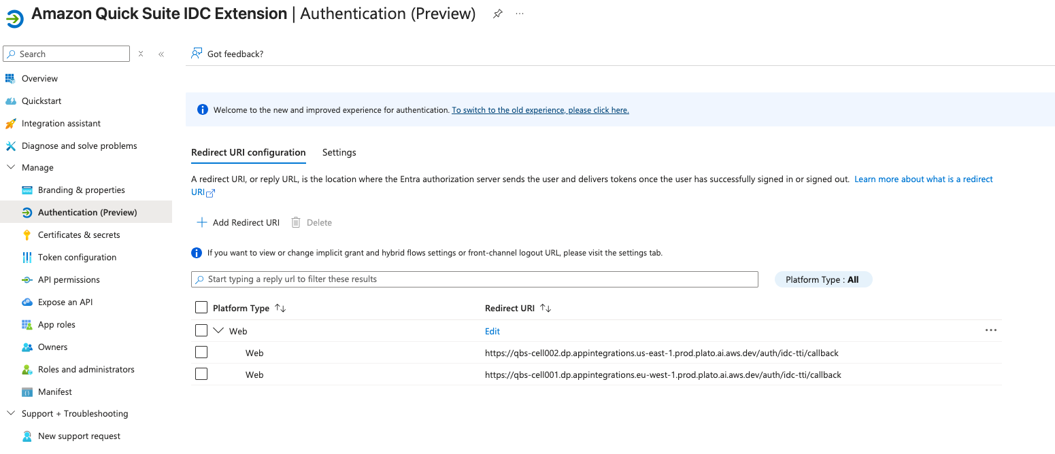This screenshot has height=454, width=1055.
Task: Select the Redirect URI configuration tab
Action: 248,152
